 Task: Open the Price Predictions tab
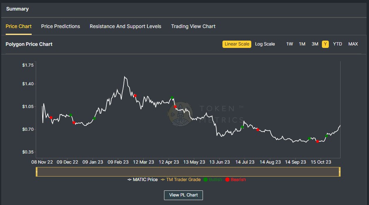point(60,26)
